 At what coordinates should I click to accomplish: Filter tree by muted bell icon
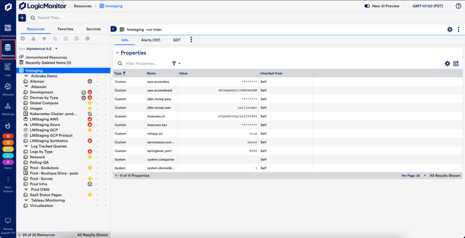[55, 39]
